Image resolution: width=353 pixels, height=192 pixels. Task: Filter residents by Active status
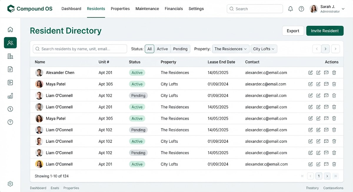click(162, 49)
